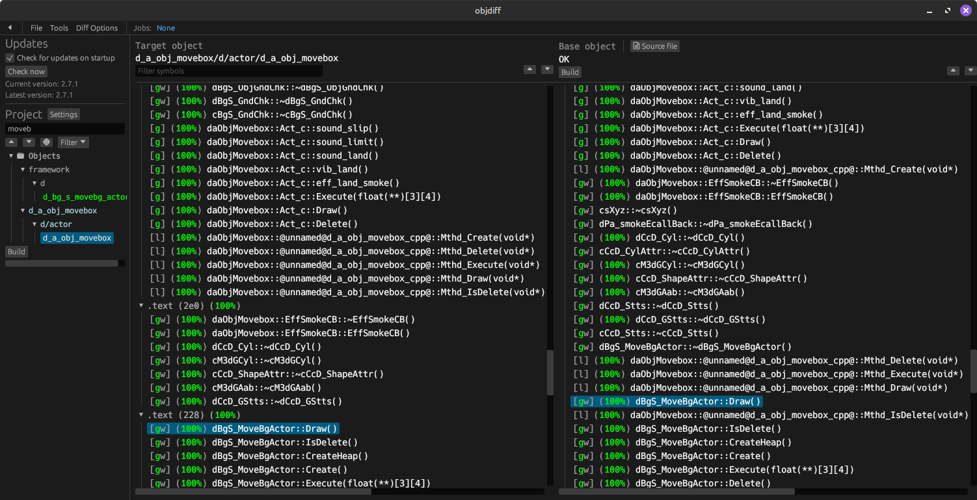Click the target pane vertical scrollbar
Image resolution: width=977 pixels, height=500 pixels.
tap(550, 373)
